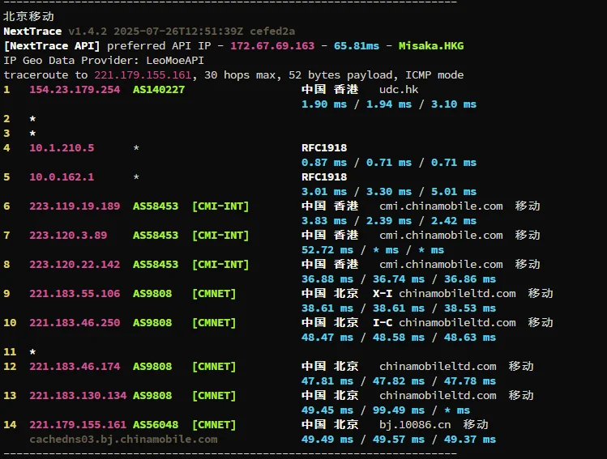The height and width of the screenshot is (459, 607).
Task: Click the 北京移动 heading text
Action: [x=29, y=16]
